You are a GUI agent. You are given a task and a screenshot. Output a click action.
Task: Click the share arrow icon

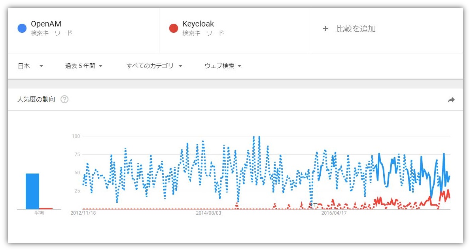451,100
